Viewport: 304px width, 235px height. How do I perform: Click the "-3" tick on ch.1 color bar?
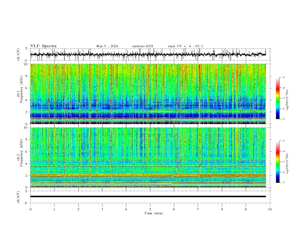click(x=283, y=77)
